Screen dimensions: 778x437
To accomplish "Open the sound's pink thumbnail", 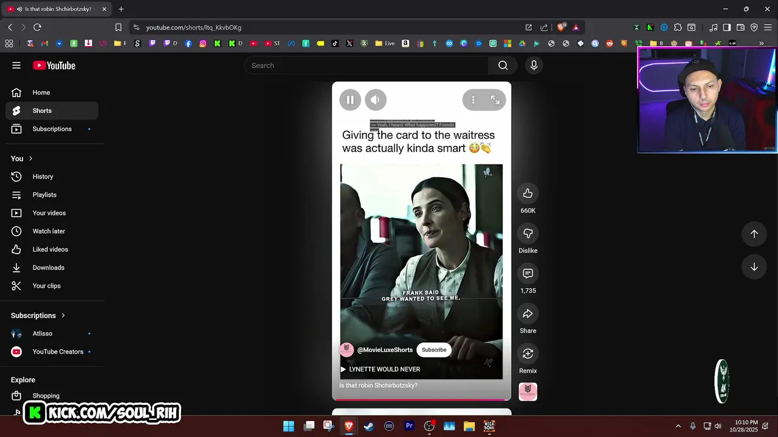I will 528,391.
